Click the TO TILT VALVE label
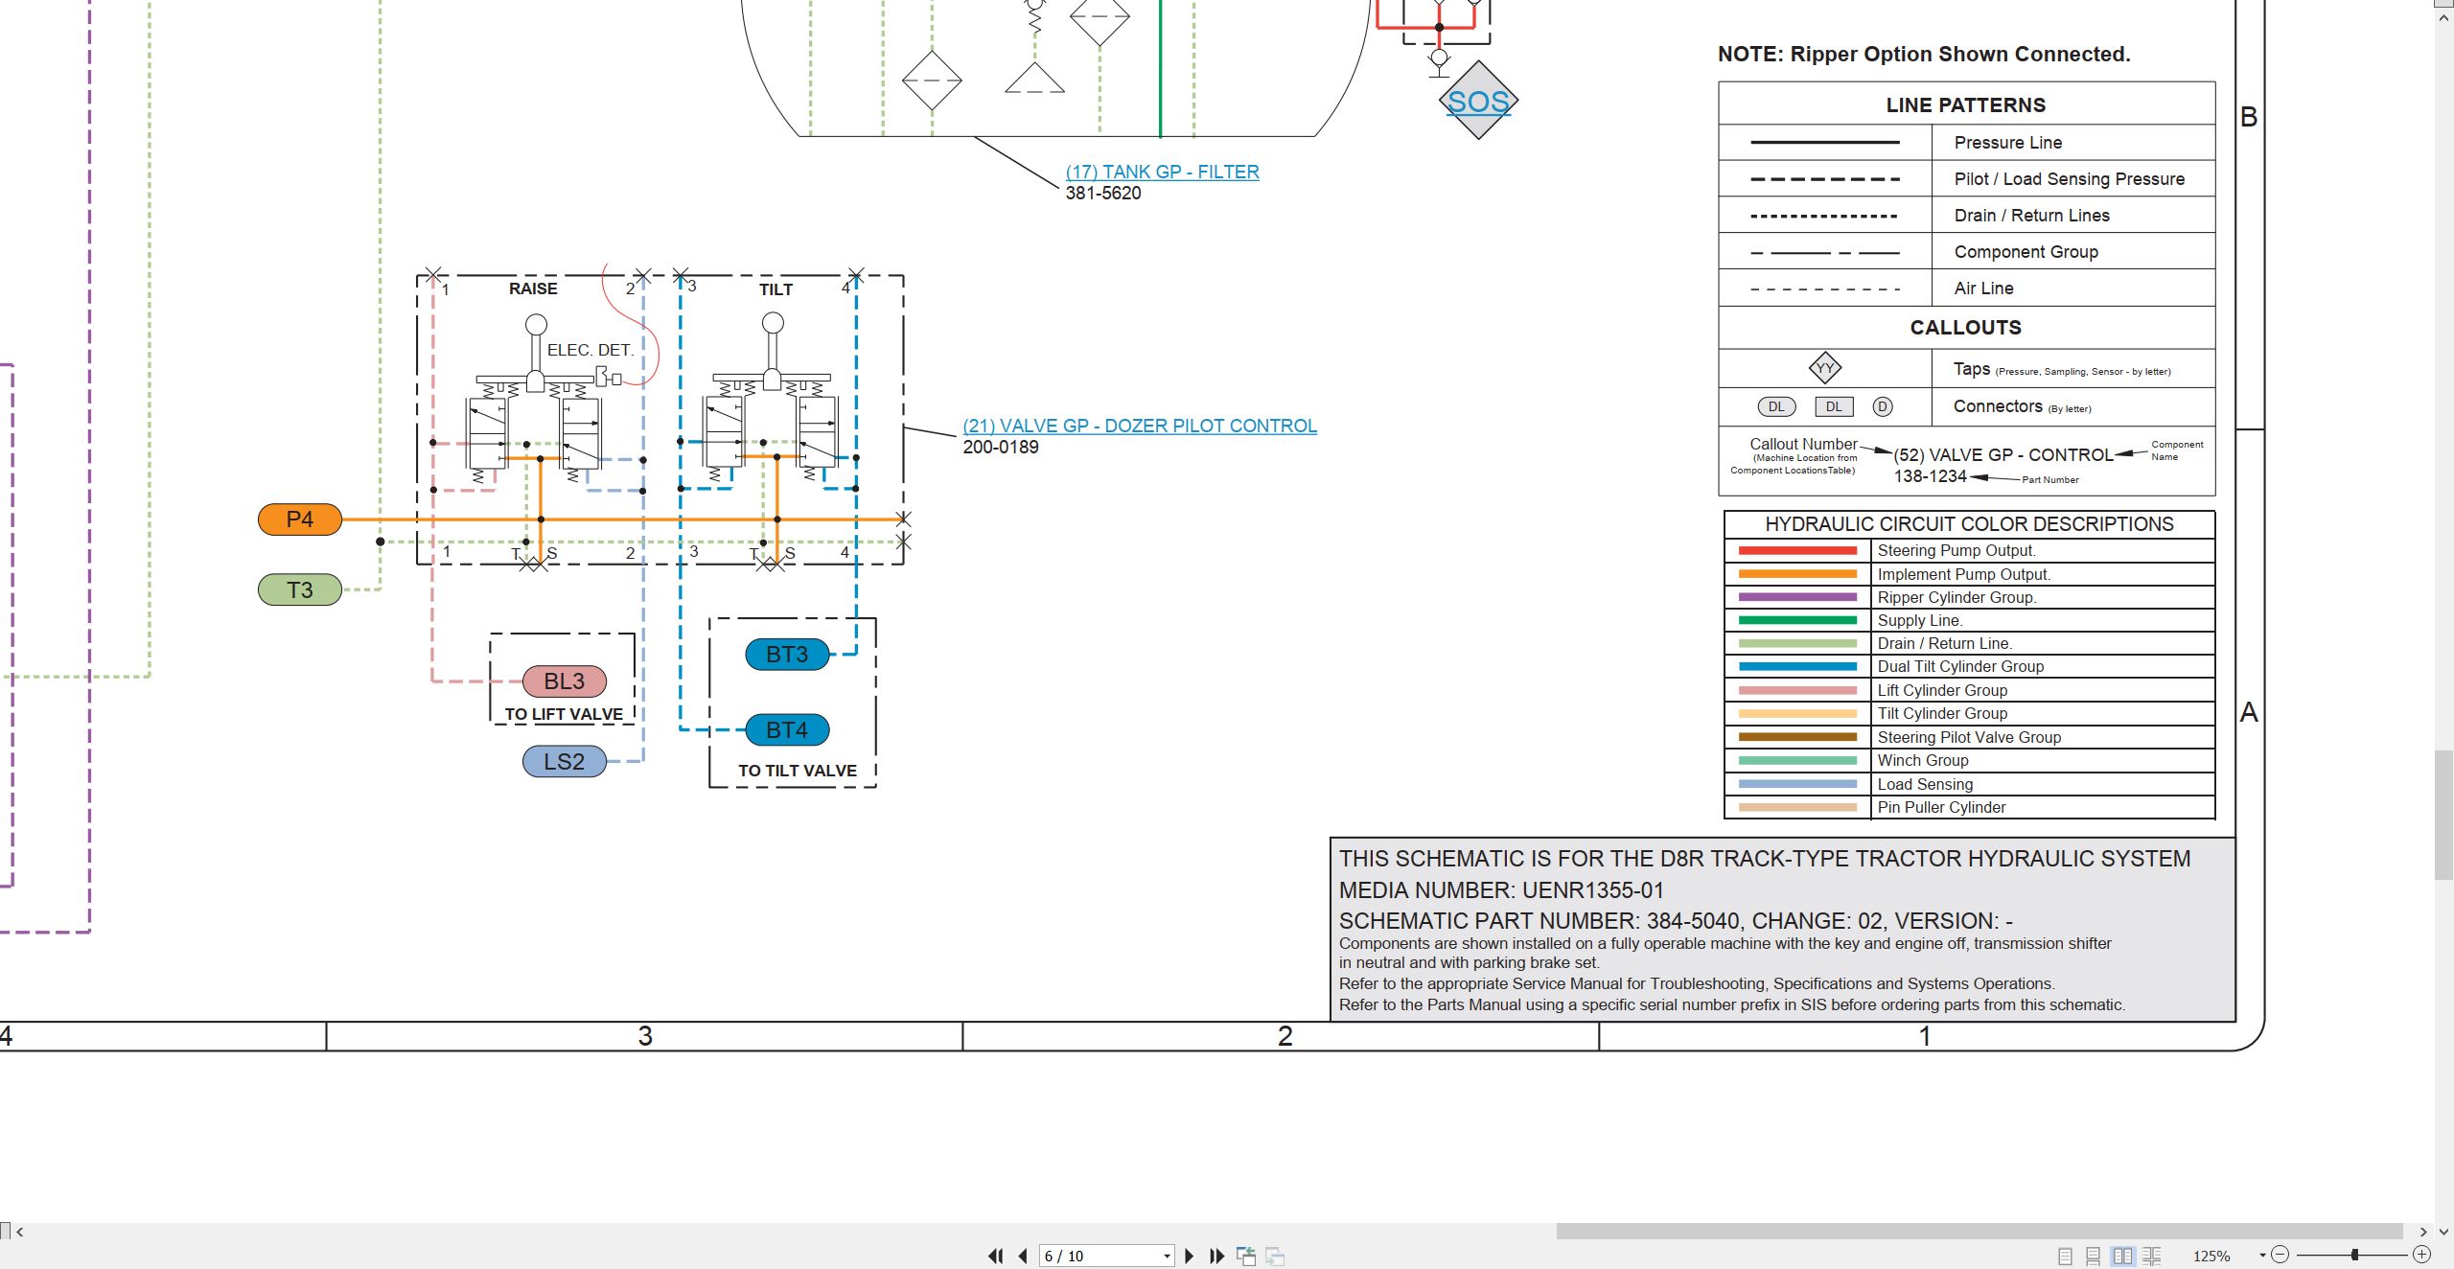This screenshot has height=1269, width=2454. pos(798,771)
